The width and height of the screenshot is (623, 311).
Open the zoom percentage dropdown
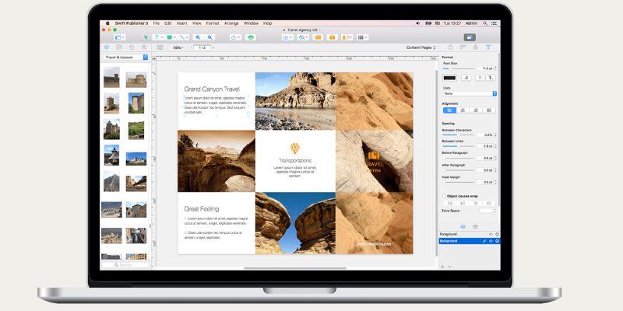click(178, 47)
